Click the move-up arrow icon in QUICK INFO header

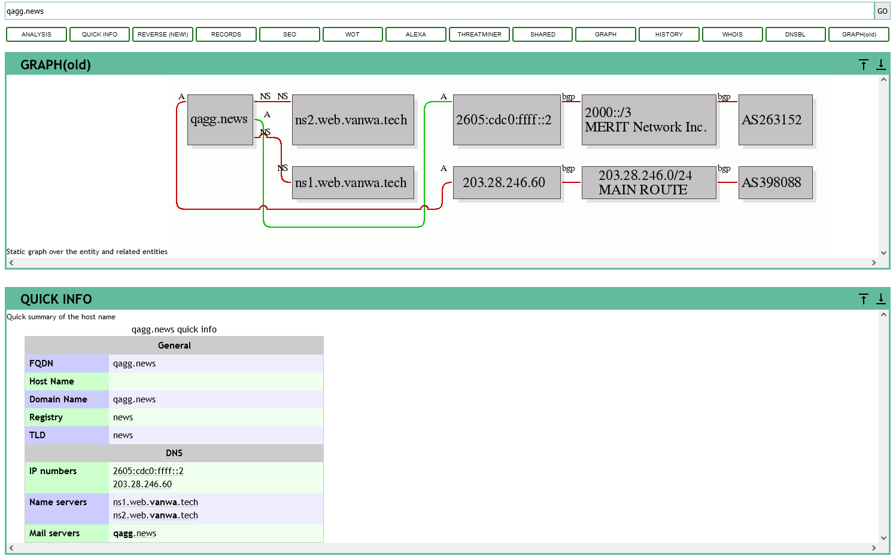point(864,299)
